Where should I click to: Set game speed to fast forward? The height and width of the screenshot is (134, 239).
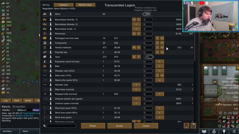click(x=230, y=113)
